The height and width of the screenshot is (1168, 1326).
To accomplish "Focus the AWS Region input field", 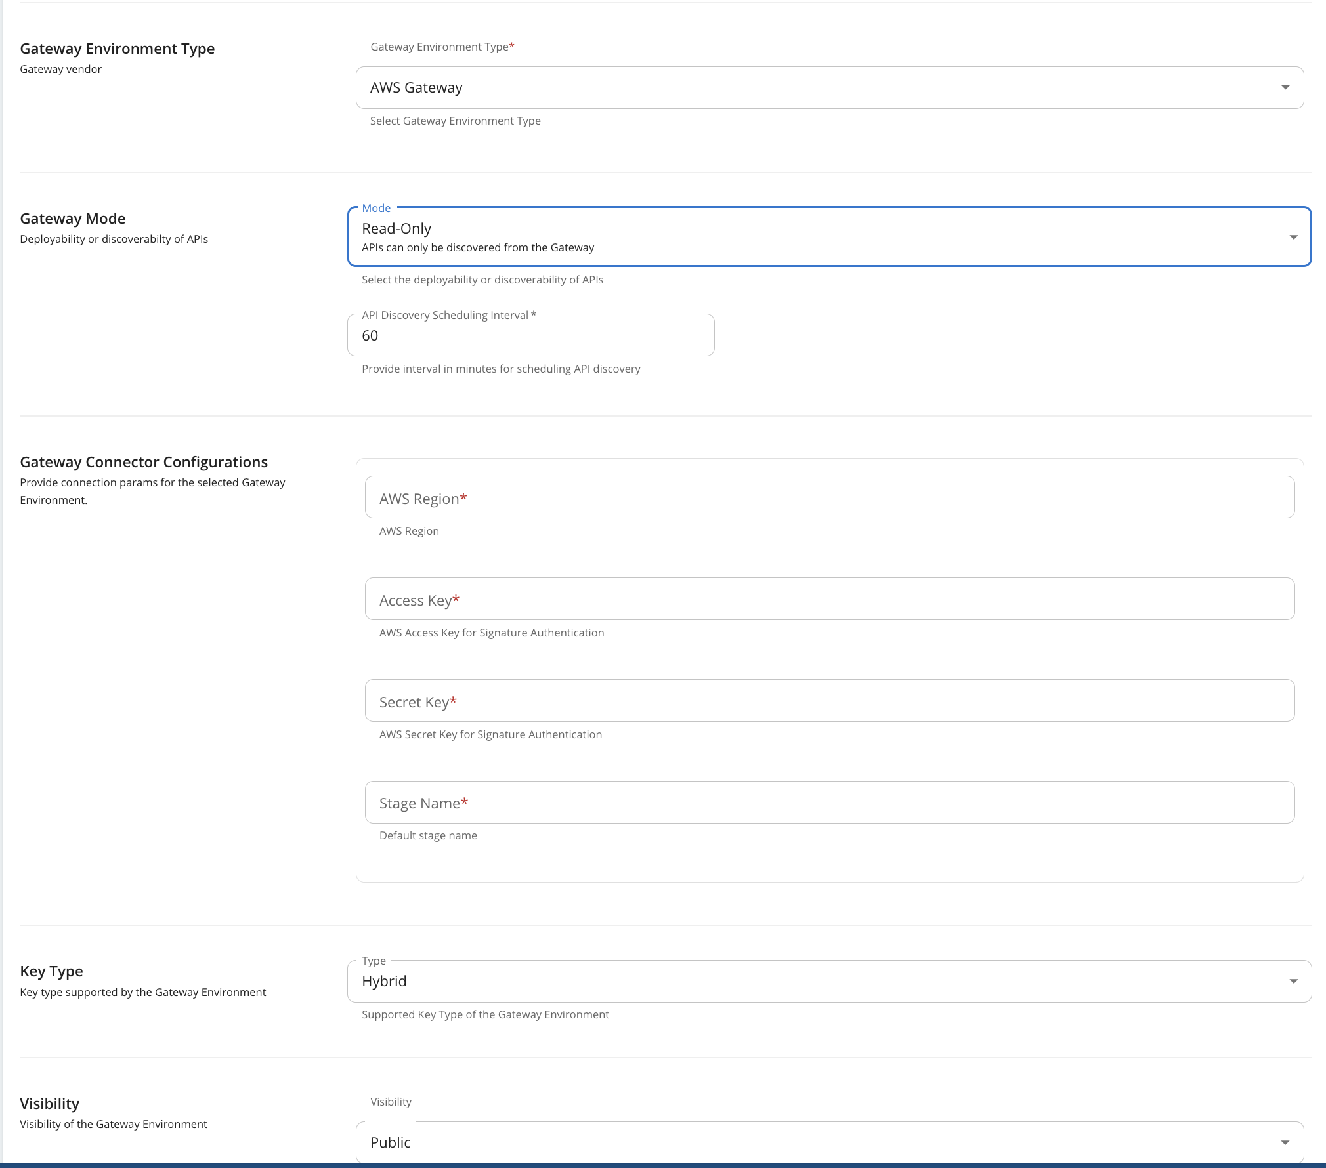I will (829, 497).
